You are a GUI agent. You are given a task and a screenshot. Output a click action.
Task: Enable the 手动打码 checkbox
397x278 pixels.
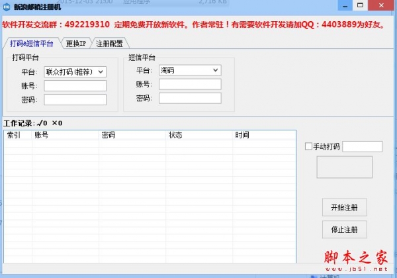pyautogui.click(x=308, y=146)
